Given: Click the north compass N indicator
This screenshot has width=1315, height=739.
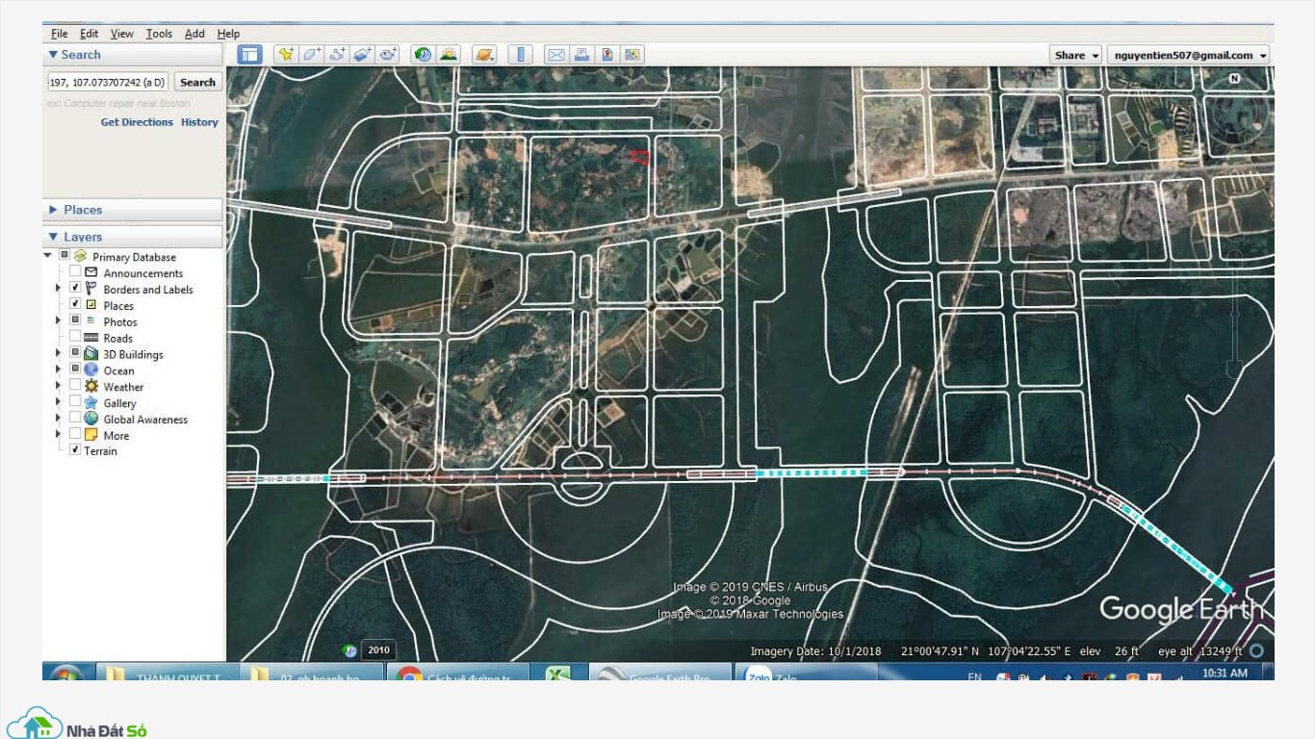Looking at the screenshot, I should (1234, 79).
